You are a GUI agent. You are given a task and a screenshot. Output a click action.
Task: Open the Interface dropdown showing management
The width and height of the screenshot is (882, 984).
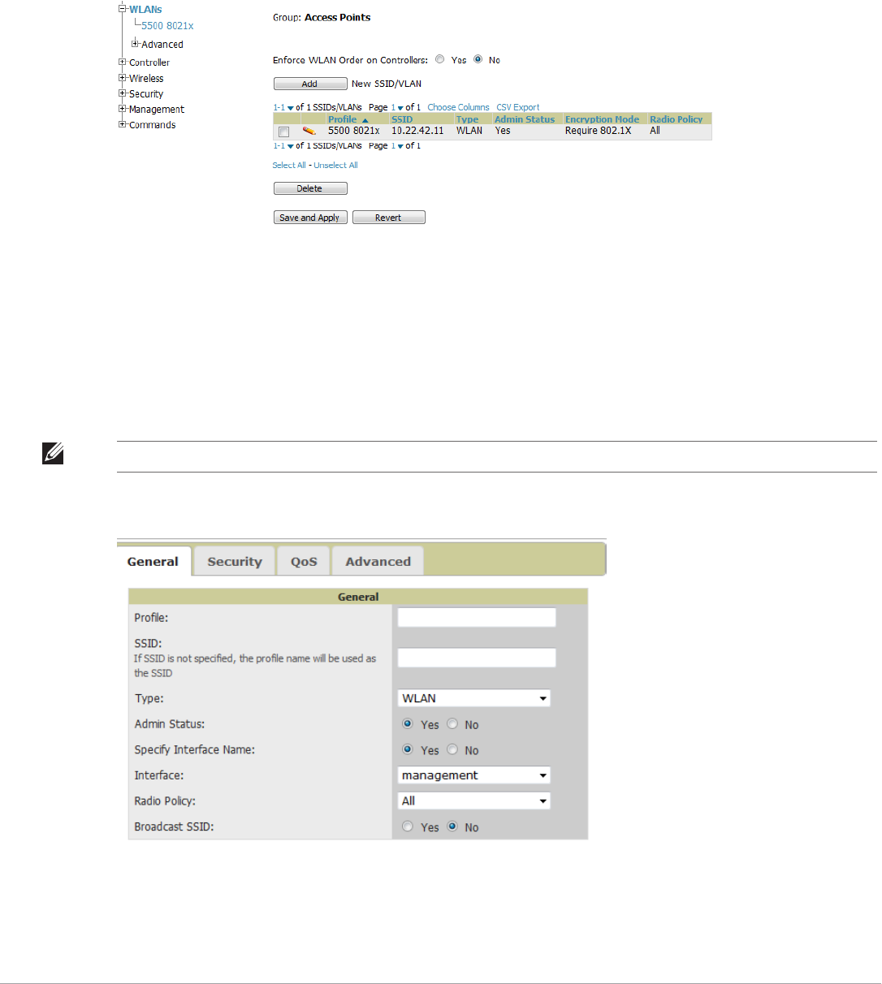coord(474,775)
